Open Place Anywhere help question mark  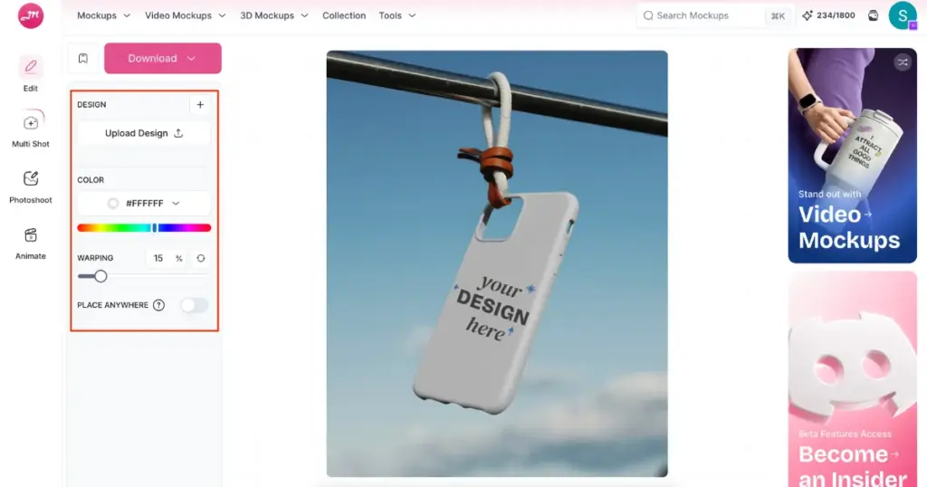pos(158,305)
